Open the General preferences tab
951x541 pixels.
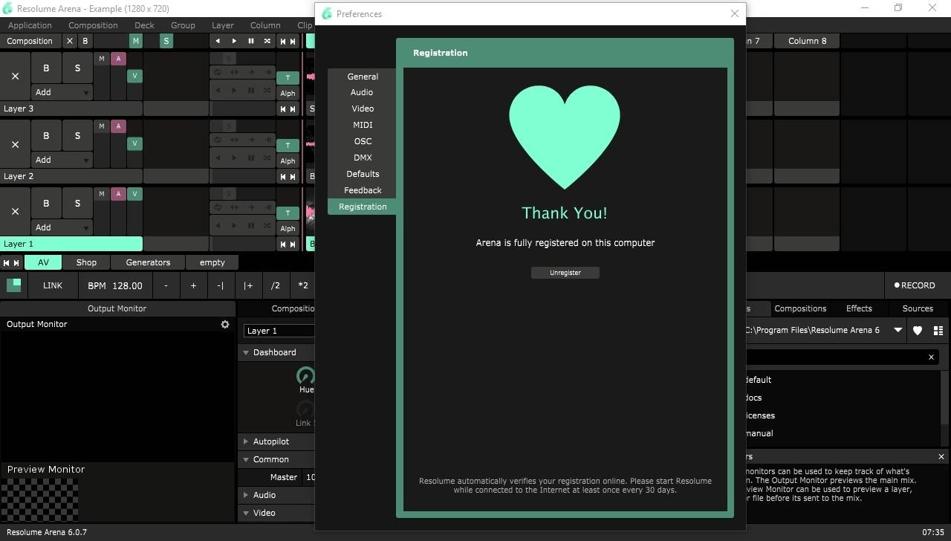362,77
